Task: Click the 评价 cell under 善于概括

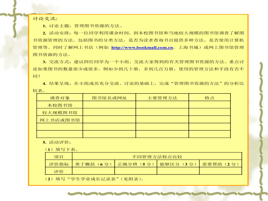Action: click(93, 171)
